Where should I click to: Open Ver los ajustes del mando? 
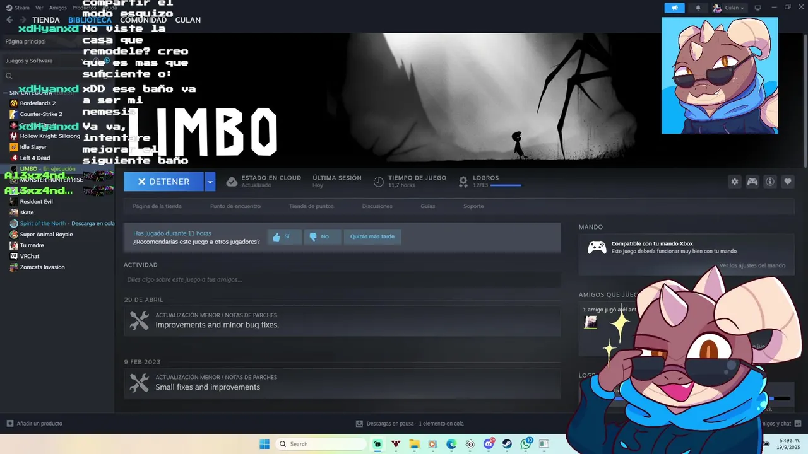coord(752,265)
